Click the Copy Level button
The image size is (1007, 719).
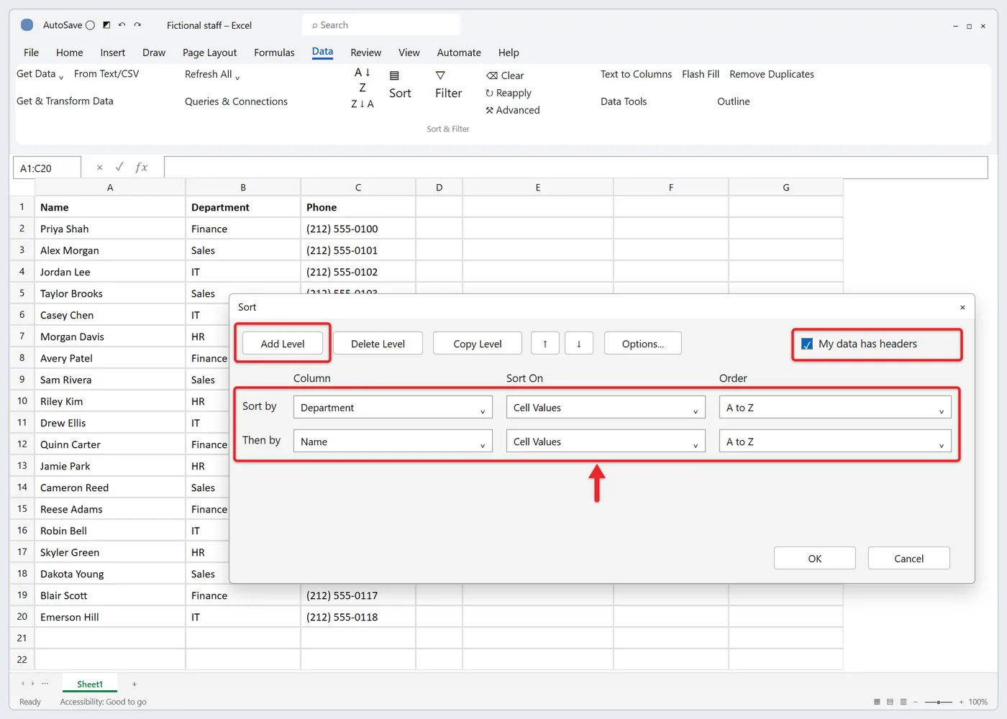[x=478, y=344]
